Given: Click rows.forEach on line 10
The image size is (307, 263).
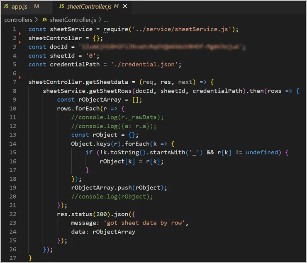Looking at the screenshot, I should [78, 109].
